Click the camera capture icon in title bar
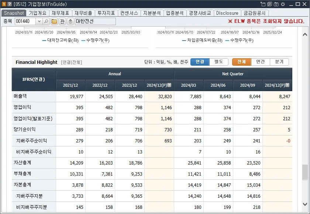 [276, 4]
